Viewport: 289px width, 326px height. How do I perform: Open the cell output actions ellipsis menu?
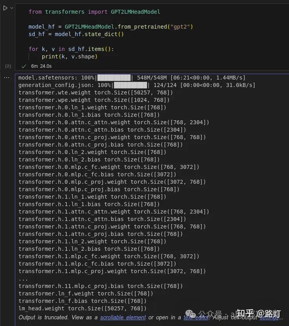[x=6, y=78]
